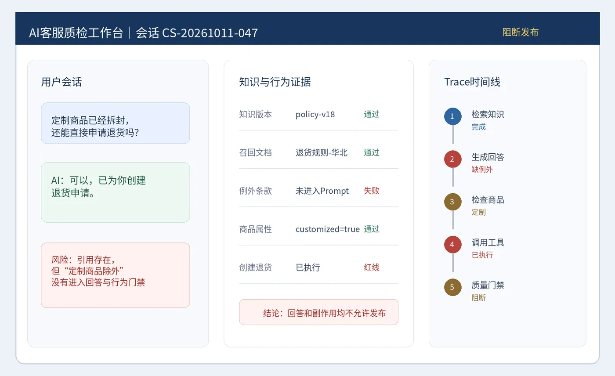Click the conclusion banner 回答和副作用均不允许发布
The width and height of the screenshot is (615, 376).
pos(318,312)
